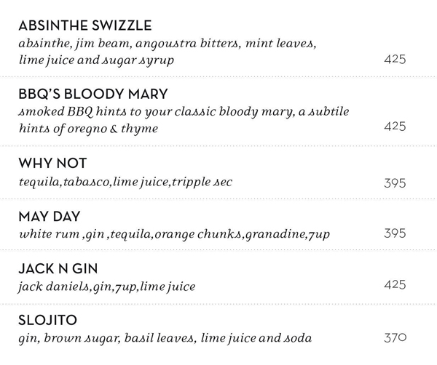Choose the May Day cocktail title

click(x=49, y=217)
